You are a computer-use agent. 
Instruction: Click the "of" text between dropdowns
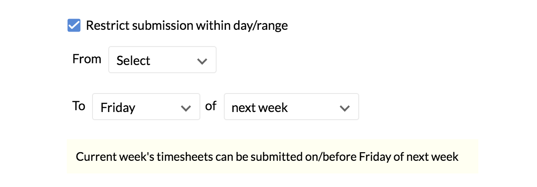[x=211, y=106]
